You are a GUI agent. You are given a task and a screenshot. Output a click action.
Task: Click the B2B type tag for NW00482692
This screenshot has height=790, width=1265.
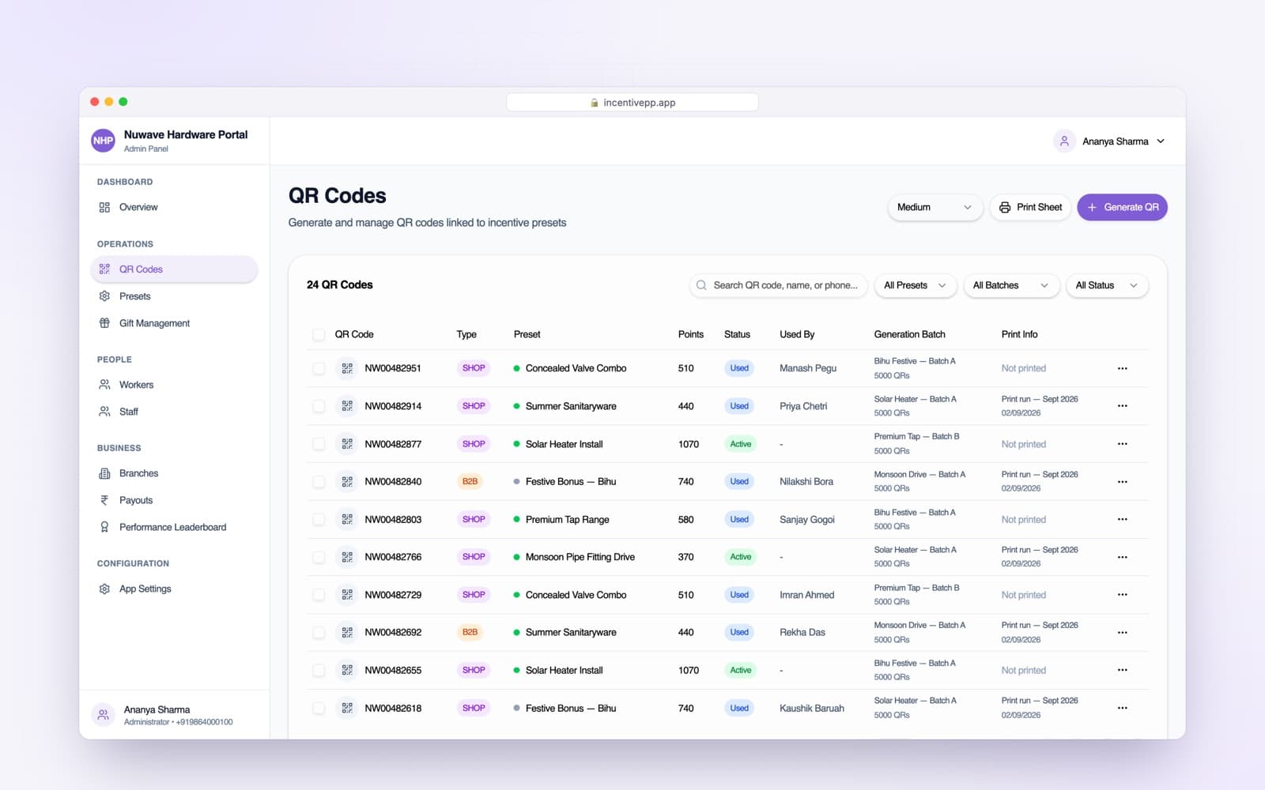coord(470,632)
